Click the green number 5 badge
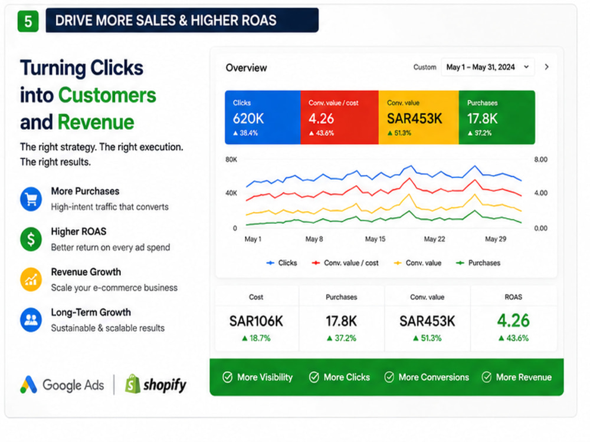 pos(28,21)
